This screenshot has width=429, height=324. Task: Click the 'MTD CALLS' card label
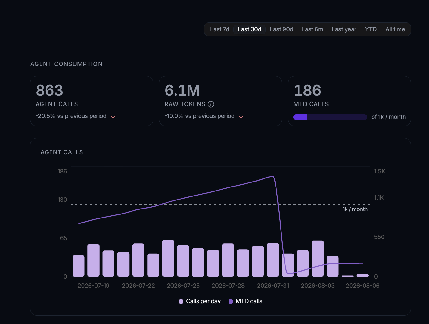click(311, 104)
